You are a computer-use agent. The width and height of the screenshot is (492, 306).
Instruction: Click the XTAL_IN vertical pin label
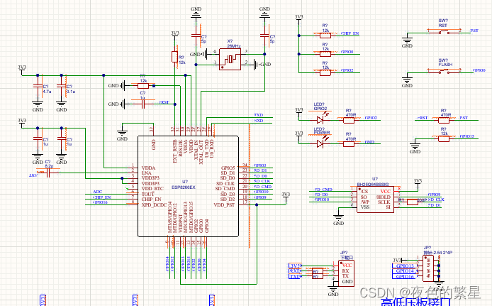click(x=196, y=151)
